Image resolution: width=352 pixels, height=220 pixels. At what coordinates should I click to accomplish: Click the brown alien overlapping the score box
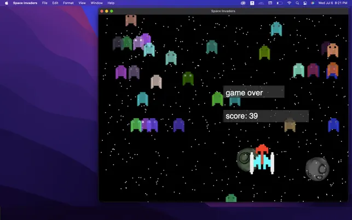click(290, 125)
